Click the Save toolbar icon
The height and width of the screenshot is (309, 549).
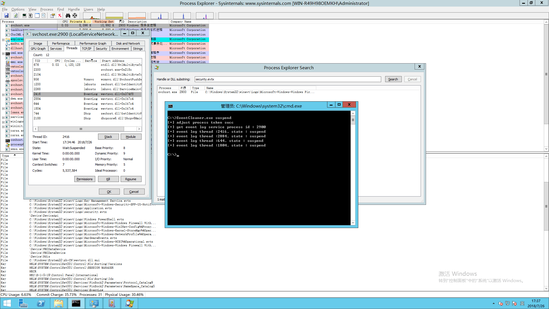6,15
